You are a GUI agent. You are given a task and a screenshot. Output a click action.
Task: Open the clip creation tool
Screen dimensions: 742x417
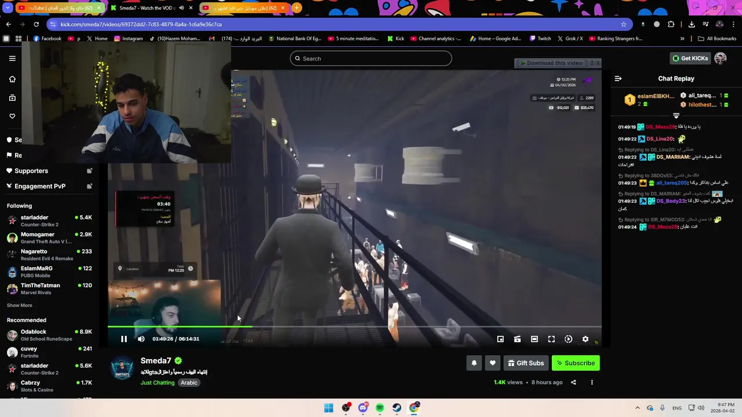click(x=517, y=339)
